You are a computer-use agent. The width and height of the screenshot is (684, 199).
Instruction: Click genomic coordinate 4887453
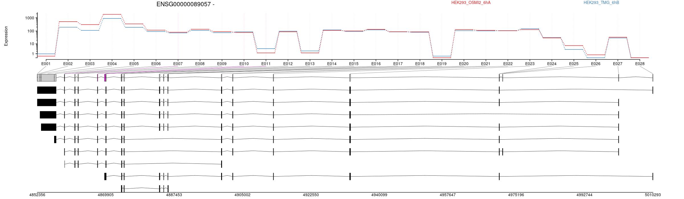(x=174, y=195)
